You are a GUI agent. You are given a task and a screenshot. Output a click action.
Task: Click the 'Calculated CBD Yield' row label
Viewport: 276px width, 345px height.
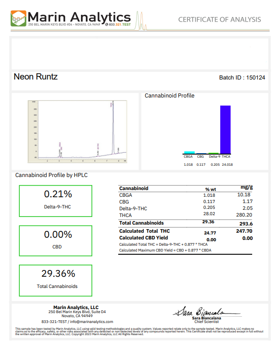click(x=143, y=238)
